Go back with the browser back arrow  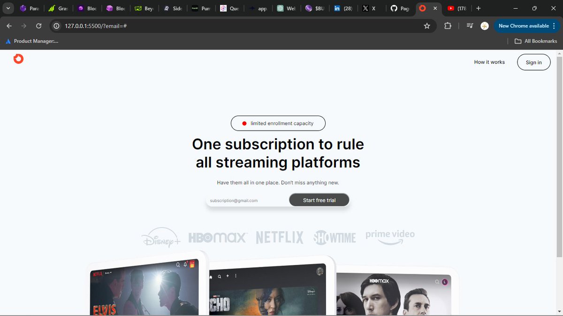tap(9, 26)
